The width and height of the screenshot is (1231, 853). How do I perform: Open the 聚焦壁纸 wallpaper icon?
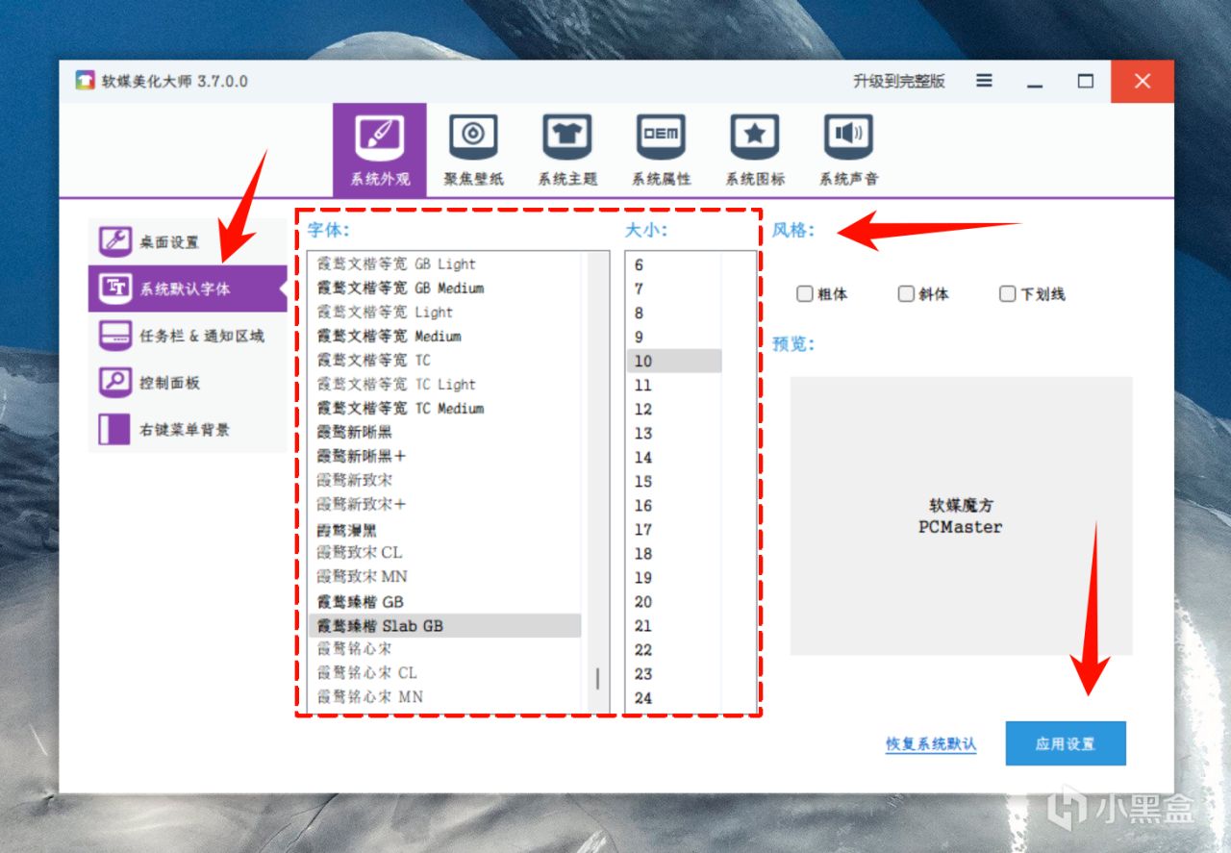click(473, 138)
